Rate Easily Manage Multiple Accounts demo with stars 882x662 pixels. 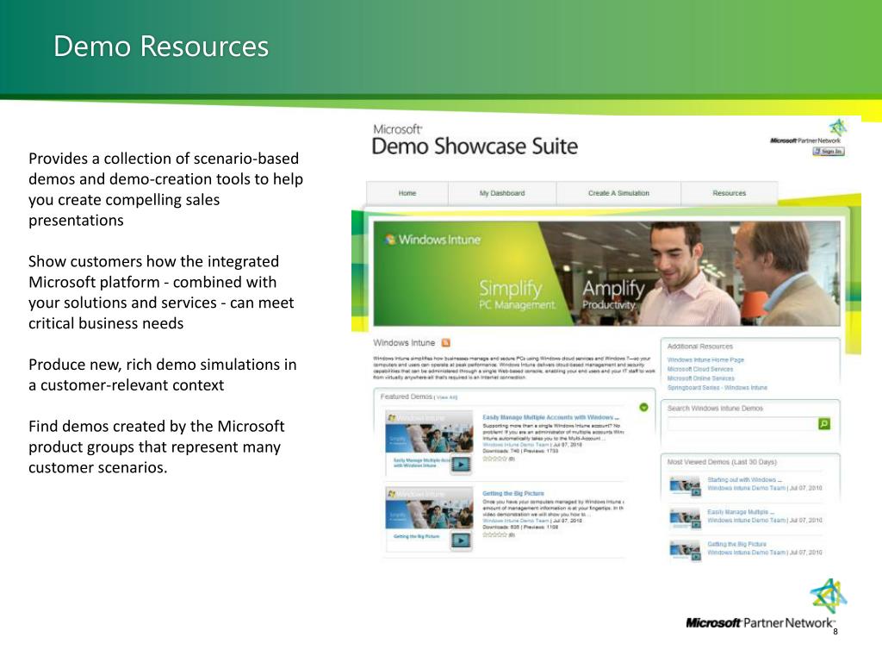[495, 459]
